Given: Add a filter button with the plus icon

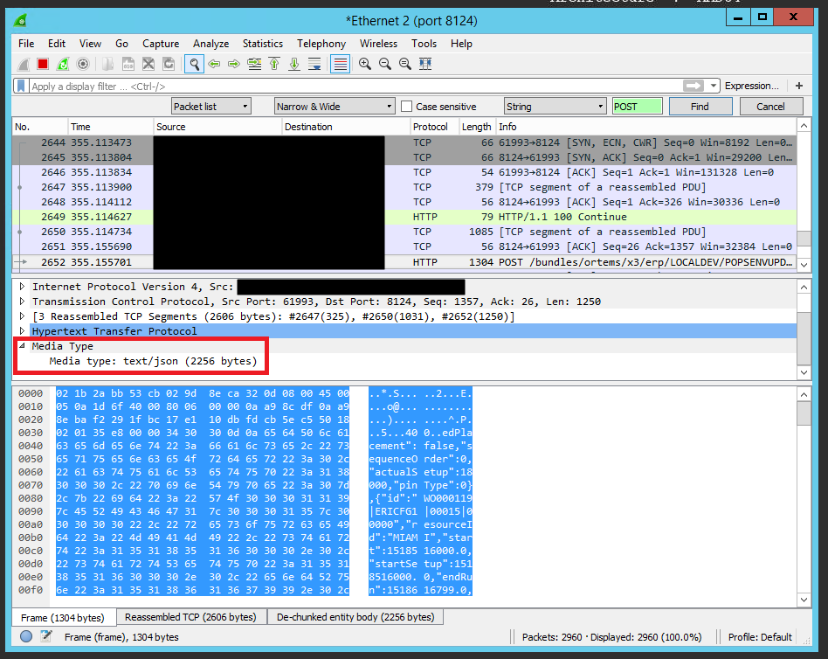Looking at the screenshot, I should coord(799,86).
